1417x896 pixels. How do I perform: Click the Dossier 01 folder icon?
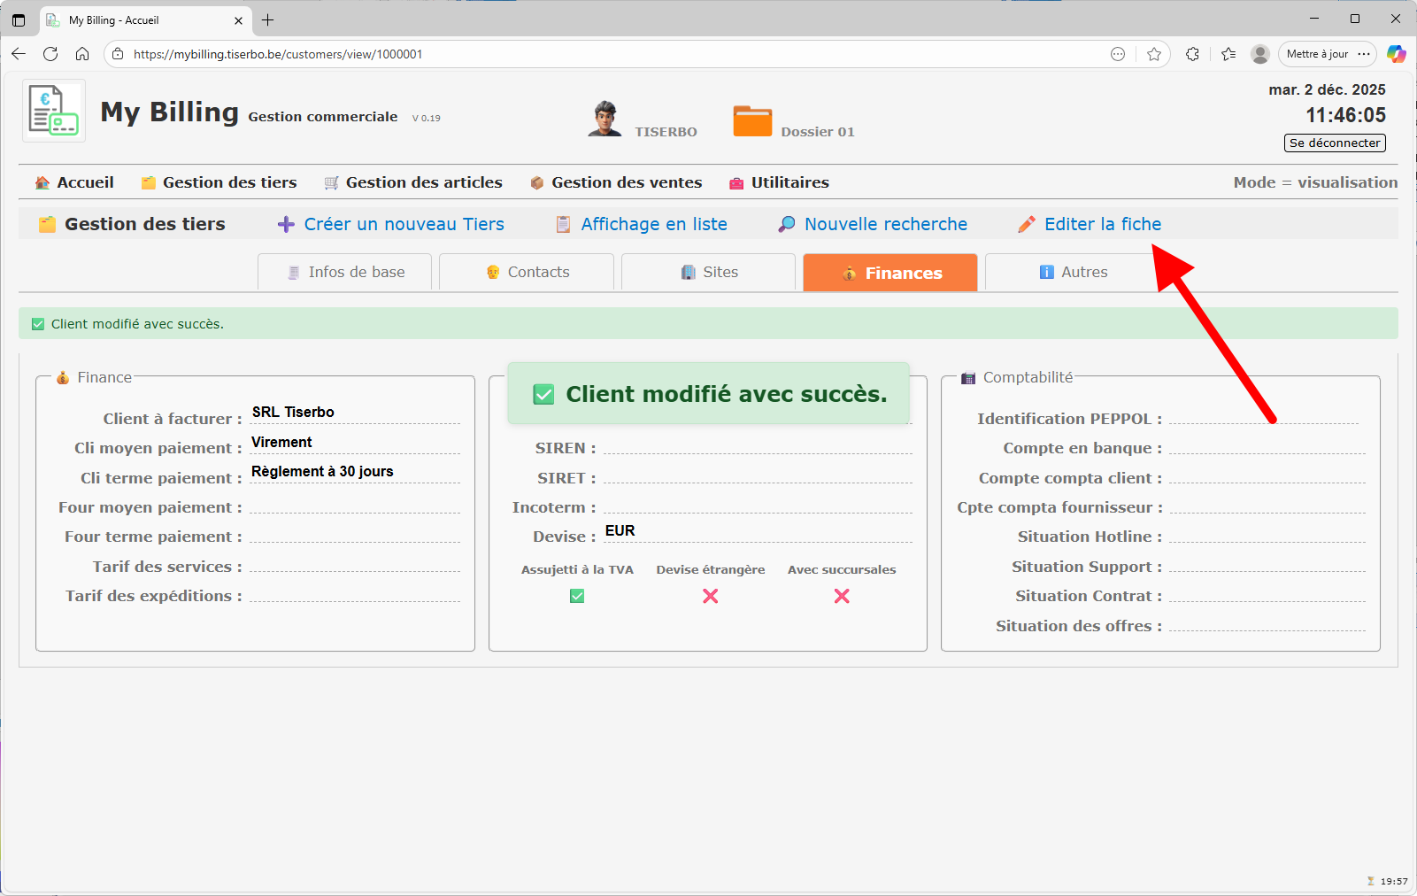point(752,120)
